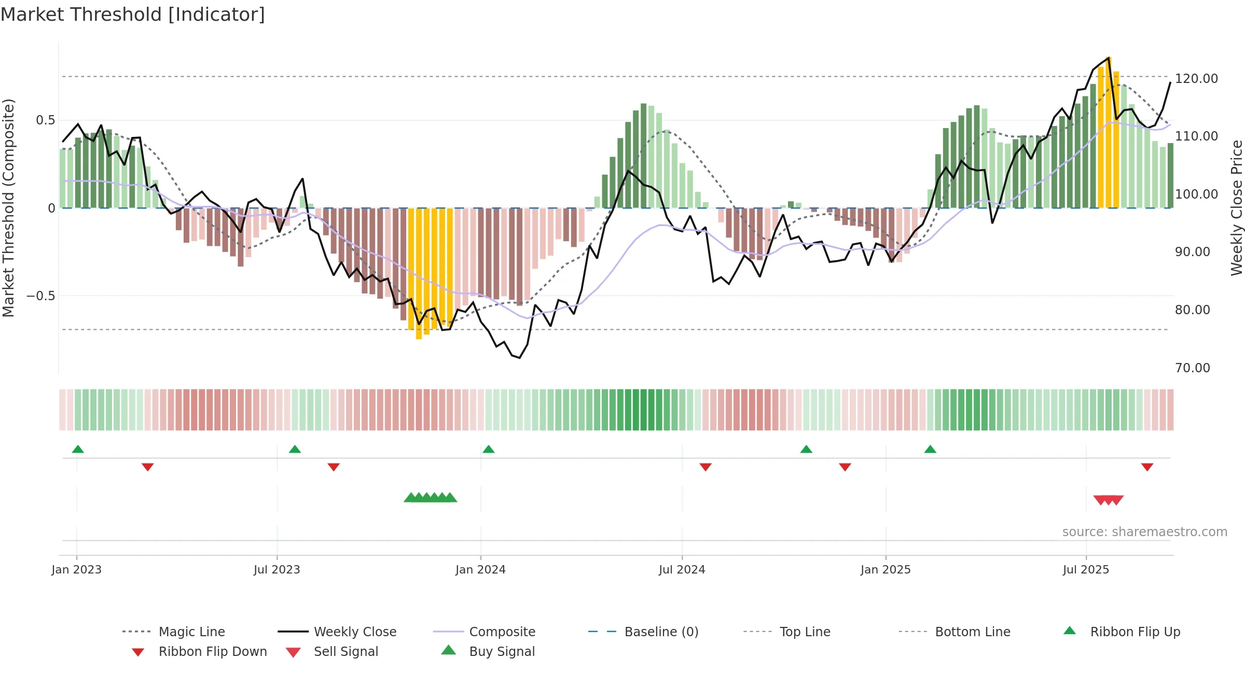Toggle the Bottom Line legend entry
Screen dimensions: 1245x700
click(955, 632)
